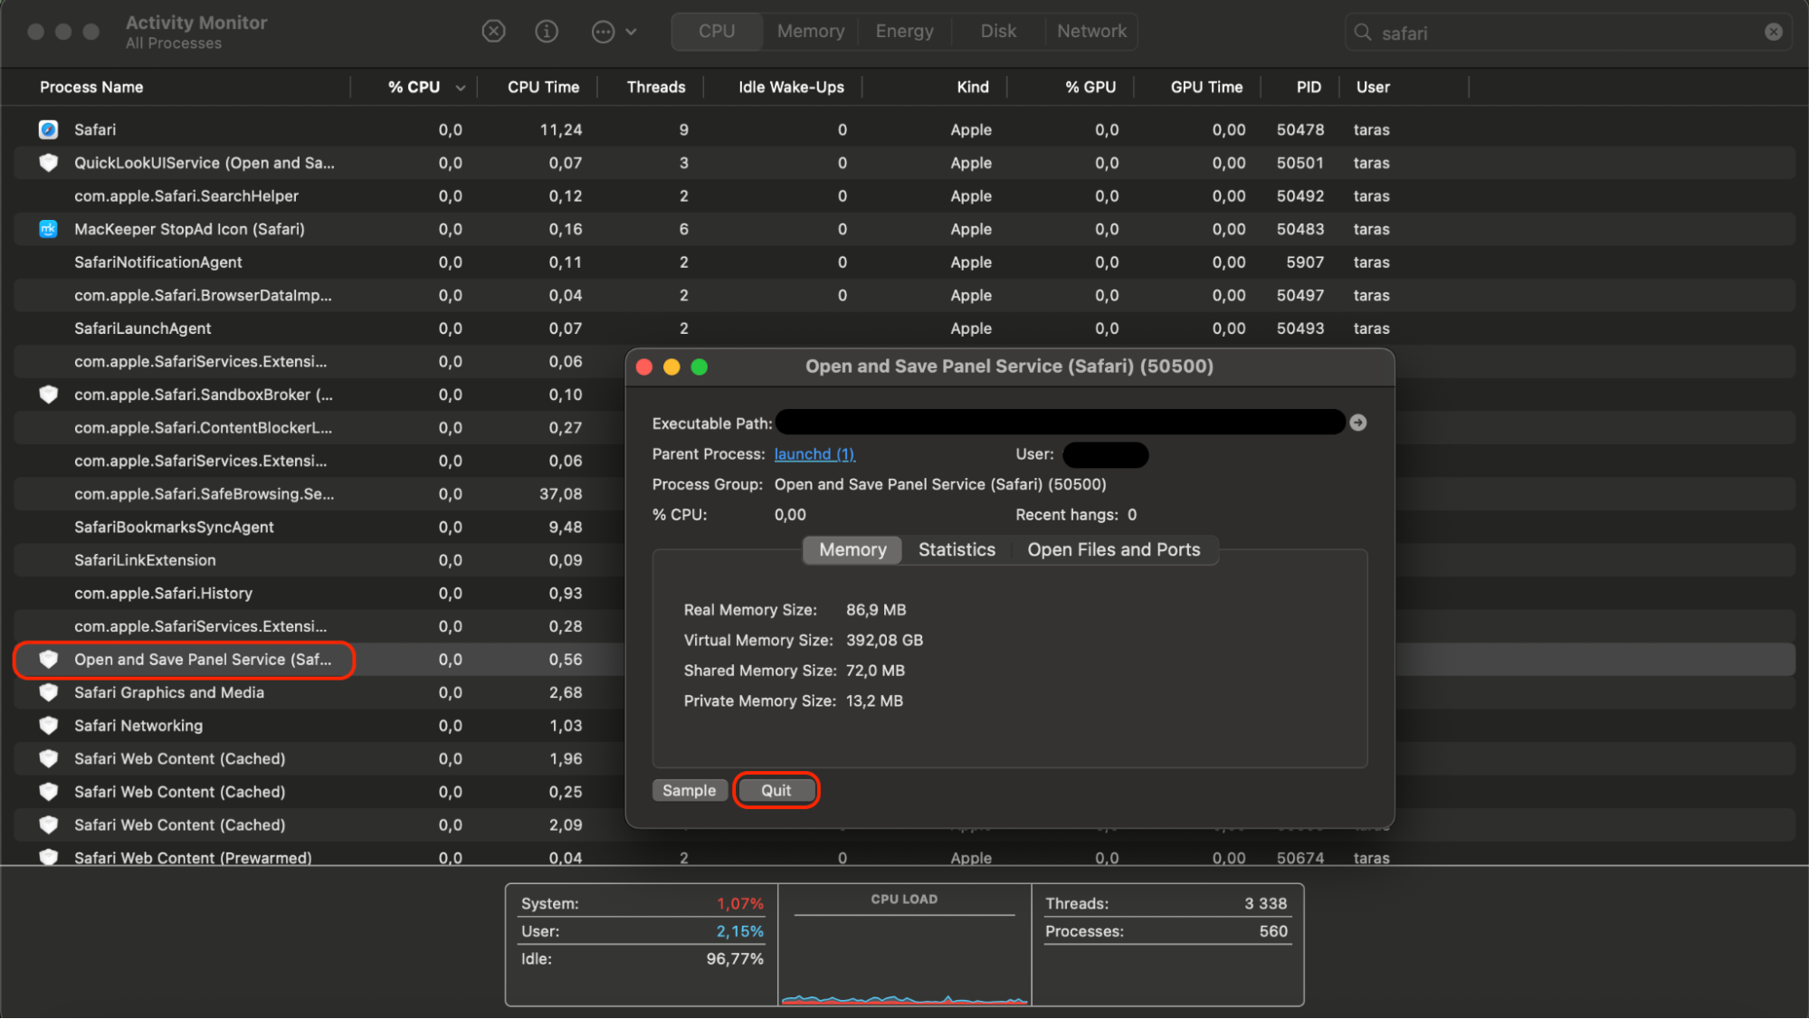Viewport: 1809px width, 1019px height.
Task: Open the ellipsis actions dropdown in toolbar
Action: pos(614,32)
